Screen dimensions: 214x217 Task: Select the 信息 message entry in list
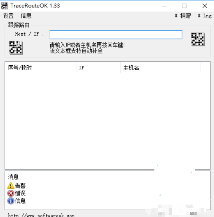click(20, 201)
